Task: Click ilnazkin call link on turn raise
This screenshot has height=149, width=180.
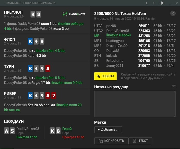Action: (x=57, y=83)
